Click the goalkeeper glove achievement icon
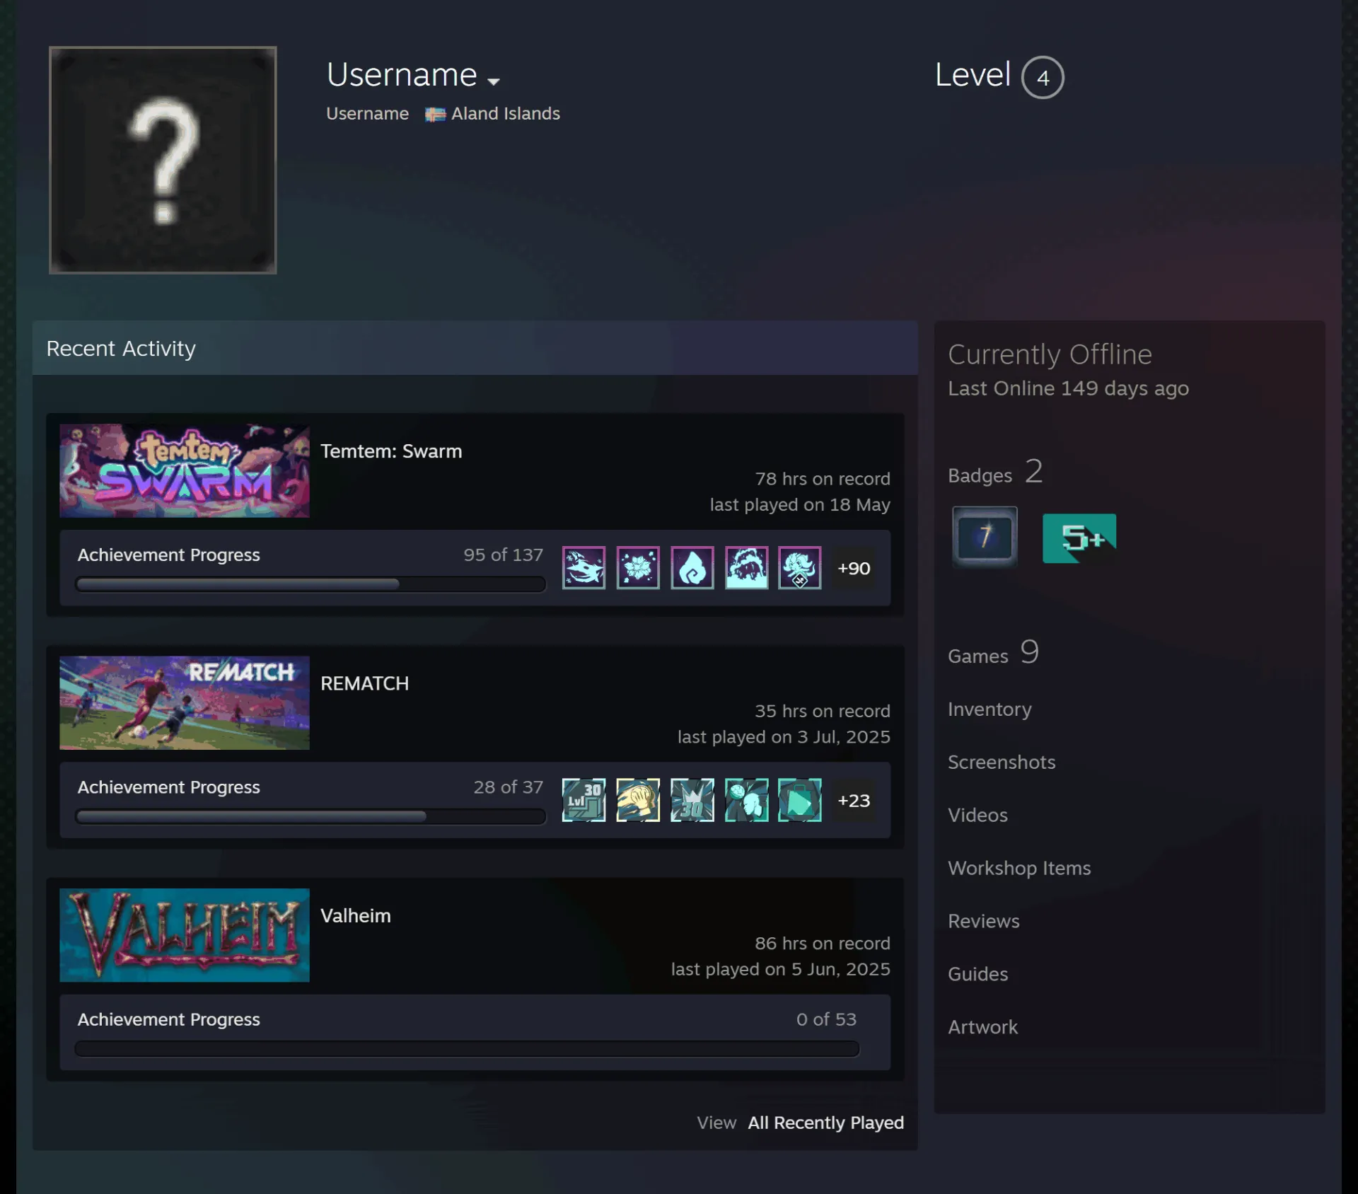1358x1194 pixels. 638,800
